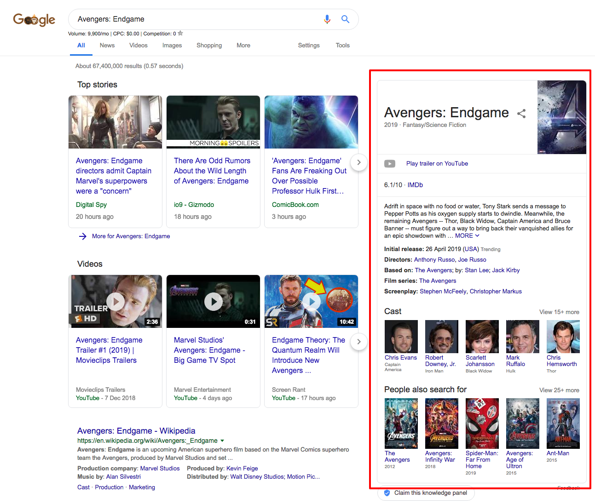This screenshot has height=504, width=595.
Task: Switch to the News tab
Action: (x=107, y=46)
